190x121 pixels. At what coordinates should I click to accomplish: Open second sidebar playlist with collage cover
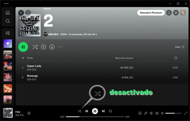click(x=8, y=66)
